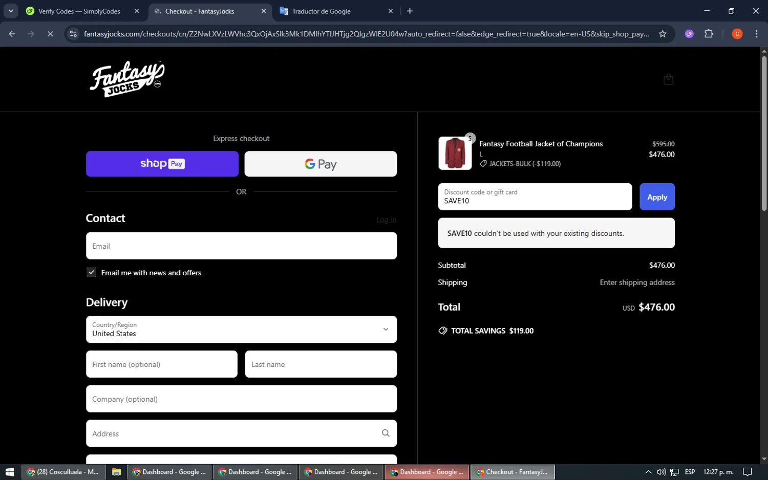Close the Traductor de Google tab
This screenshot has width=768, height=480.
(391, 11)
